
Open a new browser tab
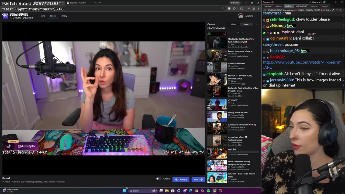coord(100,3)
